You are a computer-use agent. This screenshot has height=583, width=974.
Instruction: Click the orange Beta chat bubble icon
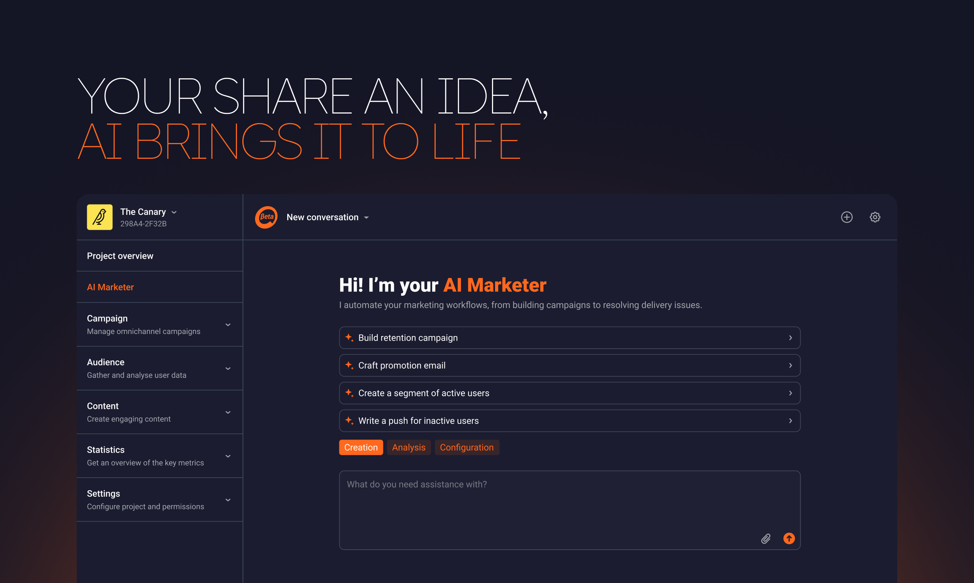point(266,217)
